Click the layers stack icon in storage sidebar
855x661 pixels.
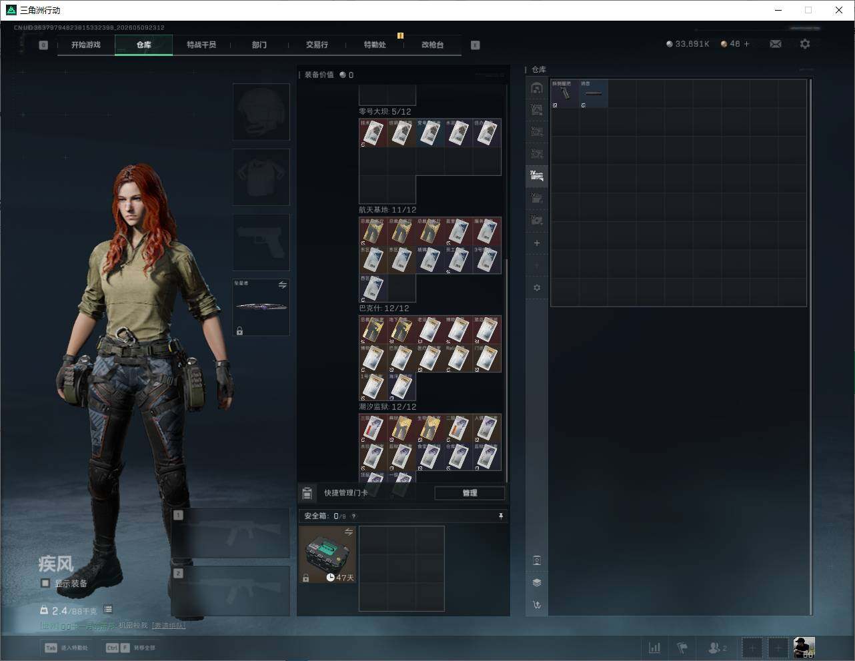point(537,582)
